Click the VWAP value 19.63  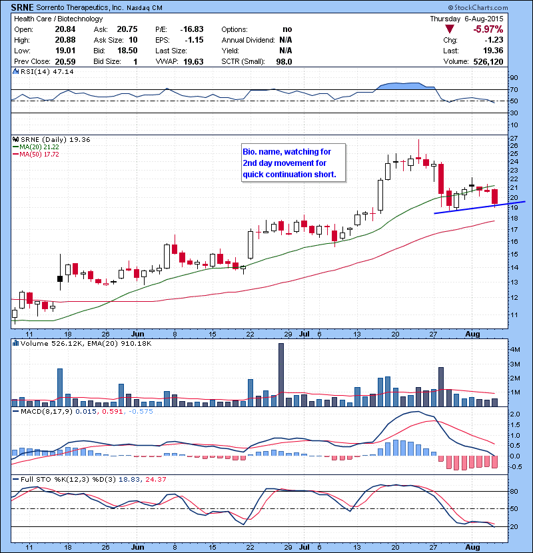(x=193, y=62)
